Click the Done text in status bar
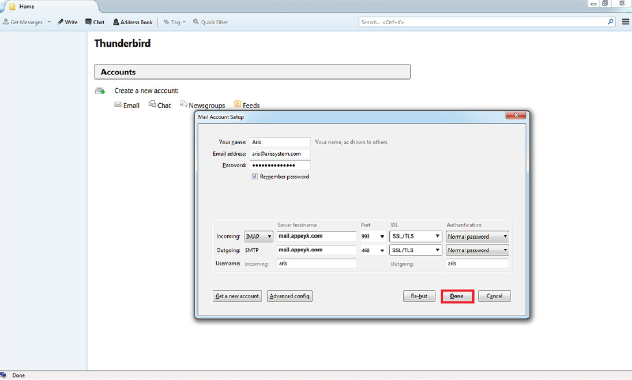632x380 pixels. point(18,375)
